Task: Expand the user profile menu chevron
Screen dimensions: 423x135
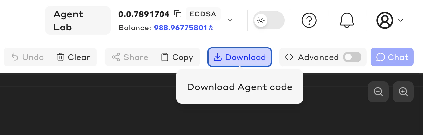Action: [x=401, y=20]
